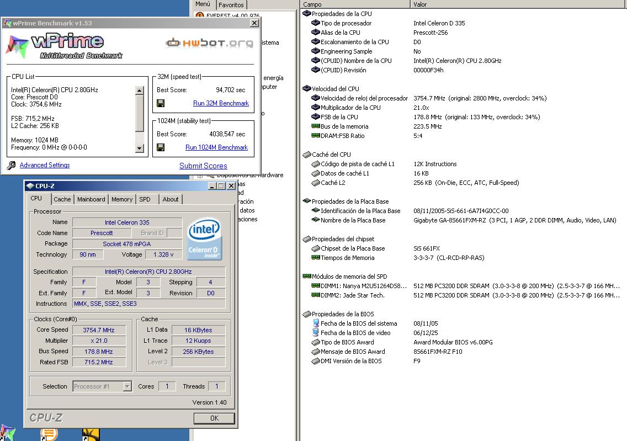
Task: Open the About tab in CPU-Z
Action: [x=171, y=199]
